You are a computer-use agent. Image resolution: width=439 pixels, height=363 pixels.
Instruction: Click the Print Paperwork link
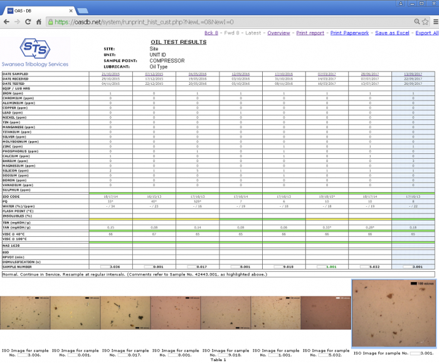(349, 33)
